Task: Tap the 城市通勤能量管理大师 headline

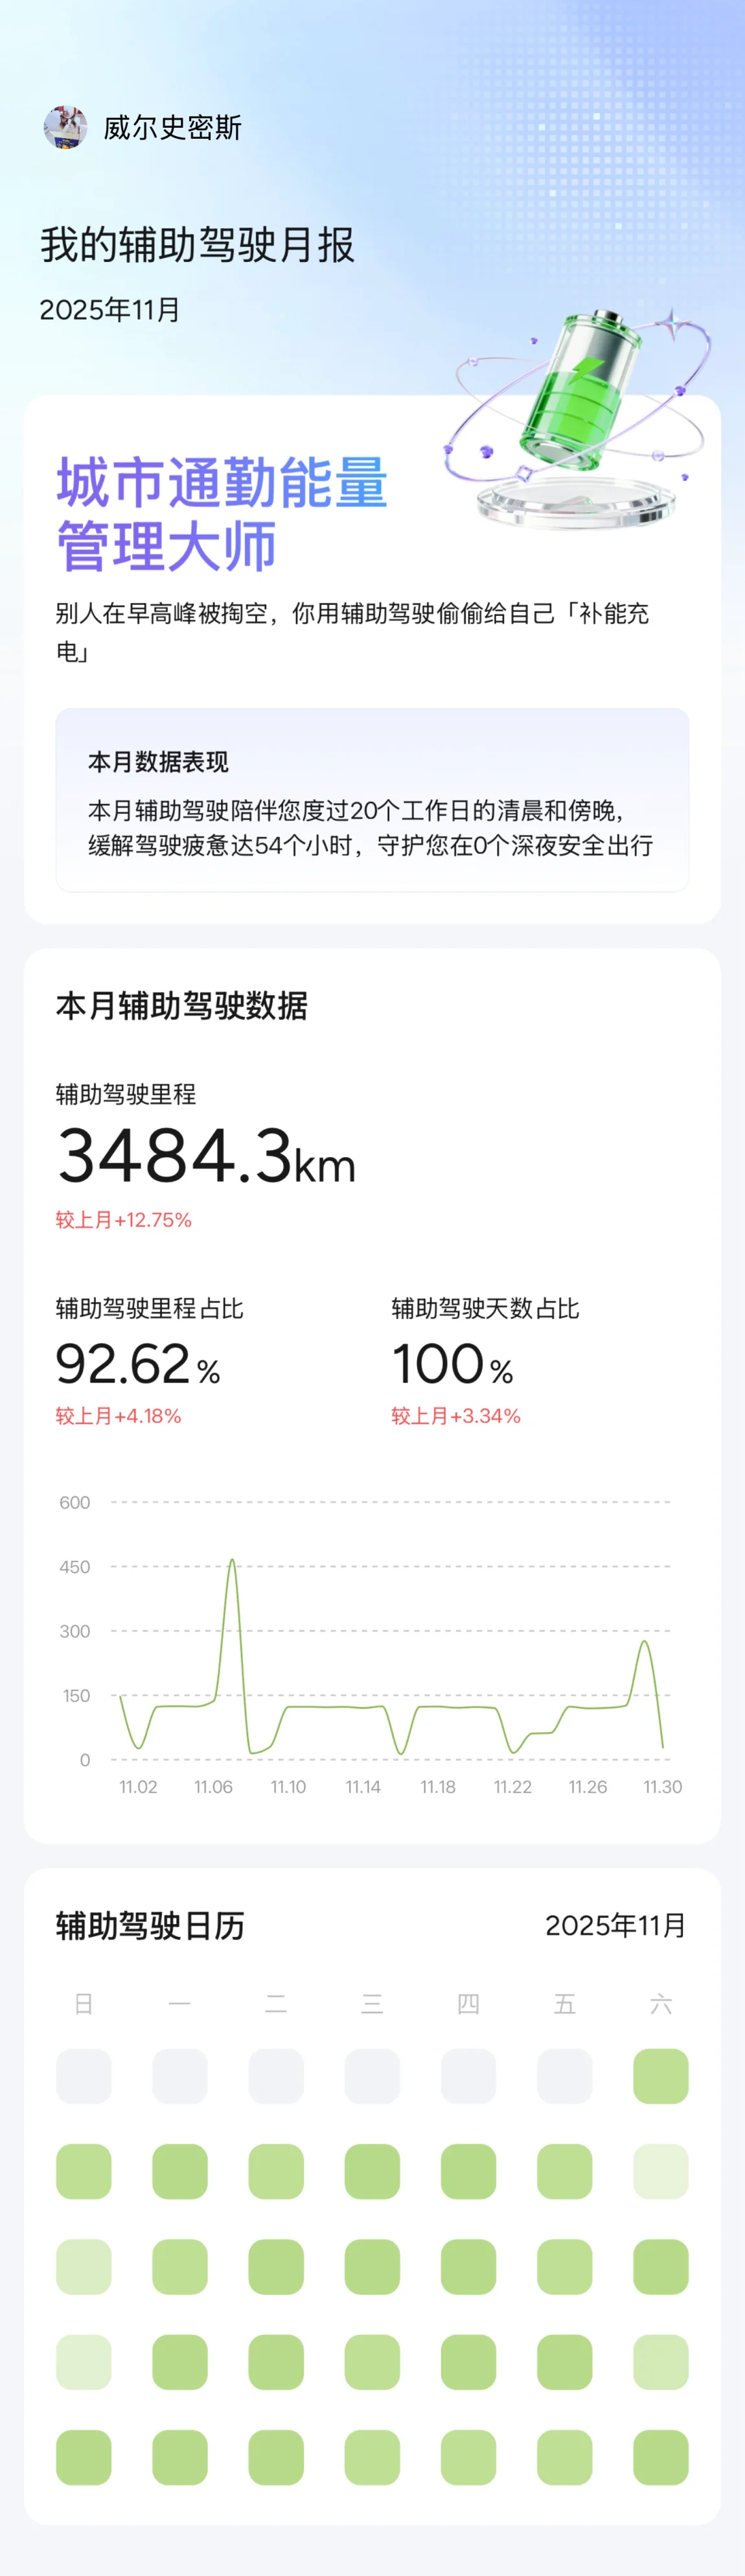Action: point(221,514)
